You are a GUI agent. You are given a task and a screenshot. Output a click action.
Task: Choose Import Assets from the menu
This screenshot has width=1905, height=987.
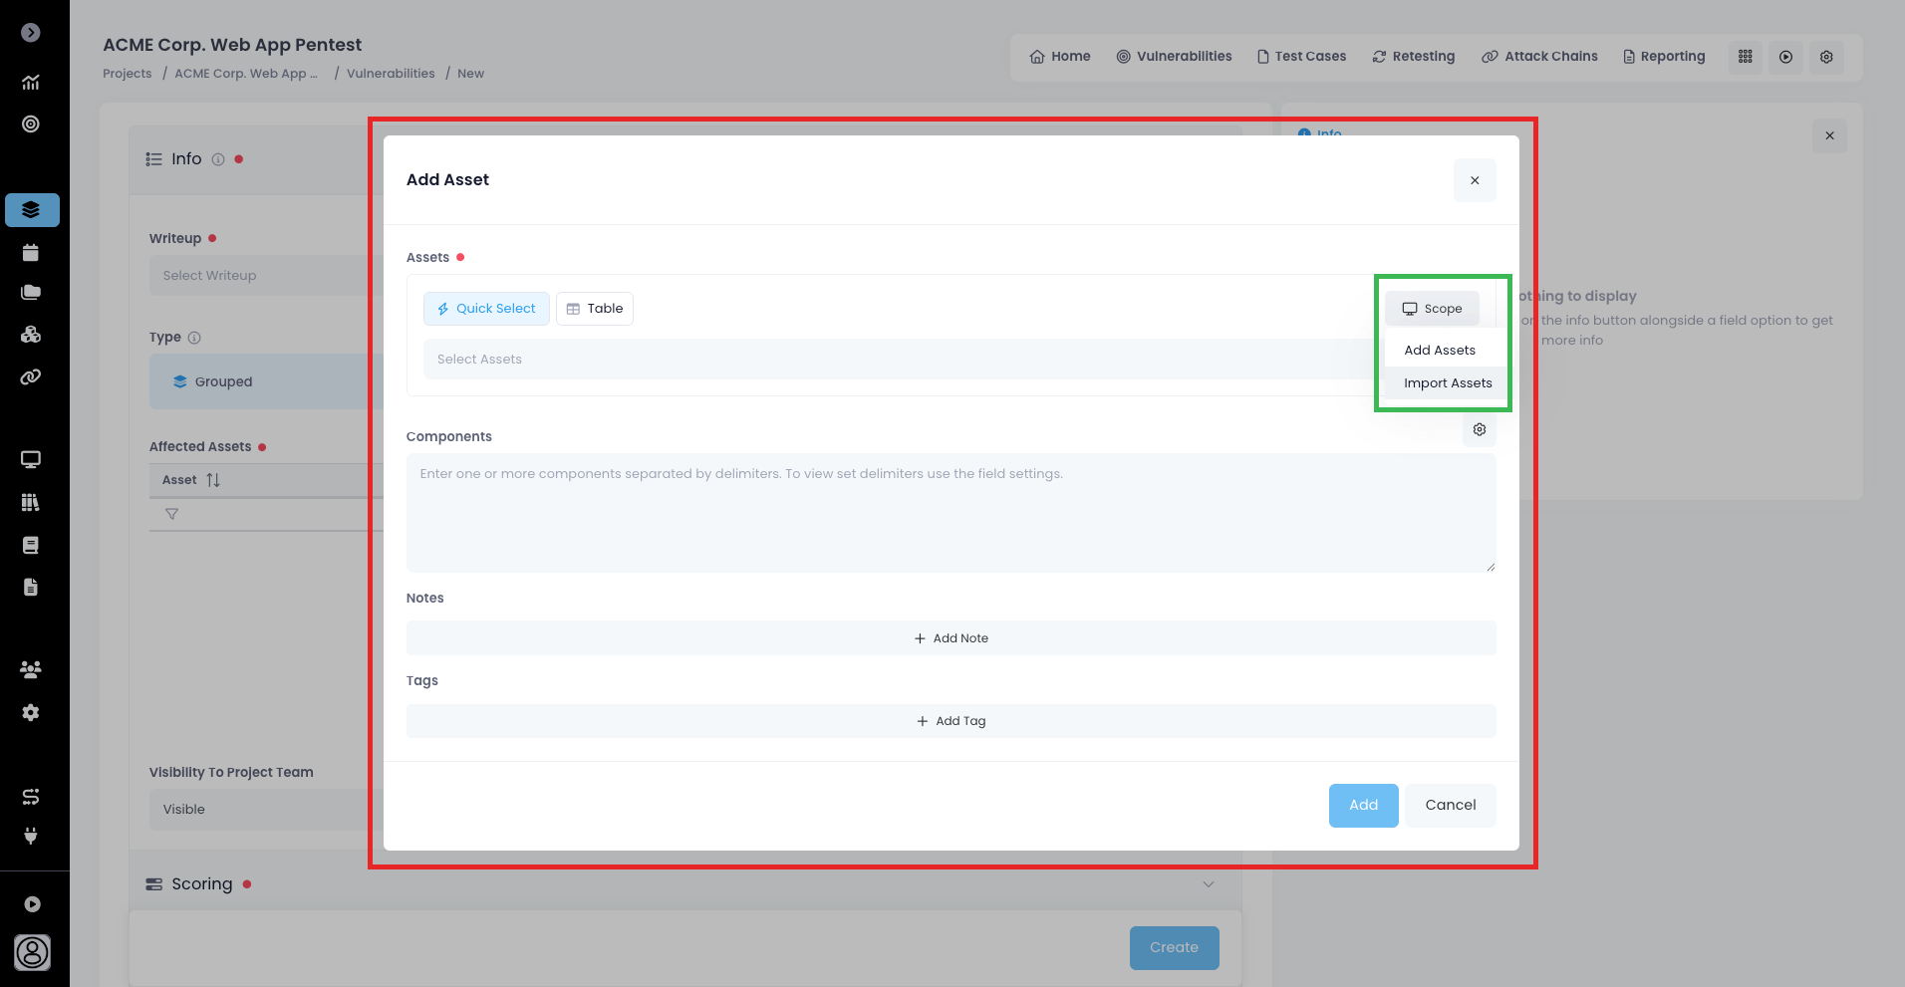click(x=1447, y=383)
